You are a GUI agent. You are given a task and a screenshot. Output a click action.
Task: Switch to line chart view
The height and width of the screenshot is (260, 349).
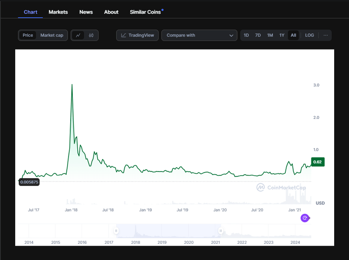(x=78, y=35)
